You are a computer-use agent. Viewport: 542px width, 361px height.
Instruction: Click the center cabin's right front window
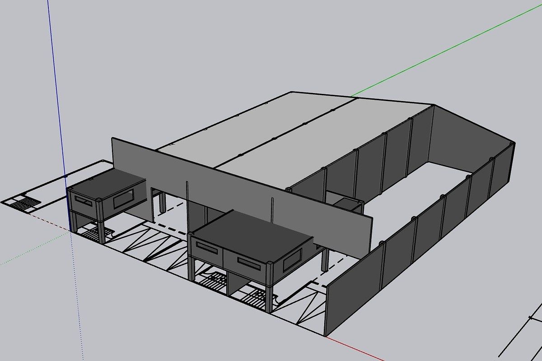click(250, 263)
